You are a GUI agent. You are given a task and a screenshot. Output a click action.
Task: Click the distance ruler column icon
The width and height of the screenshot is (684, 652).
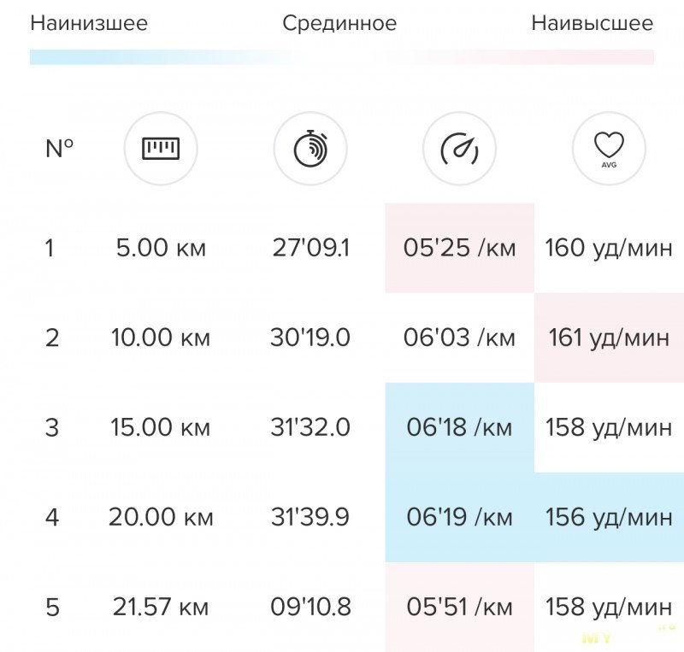[161, 149]
